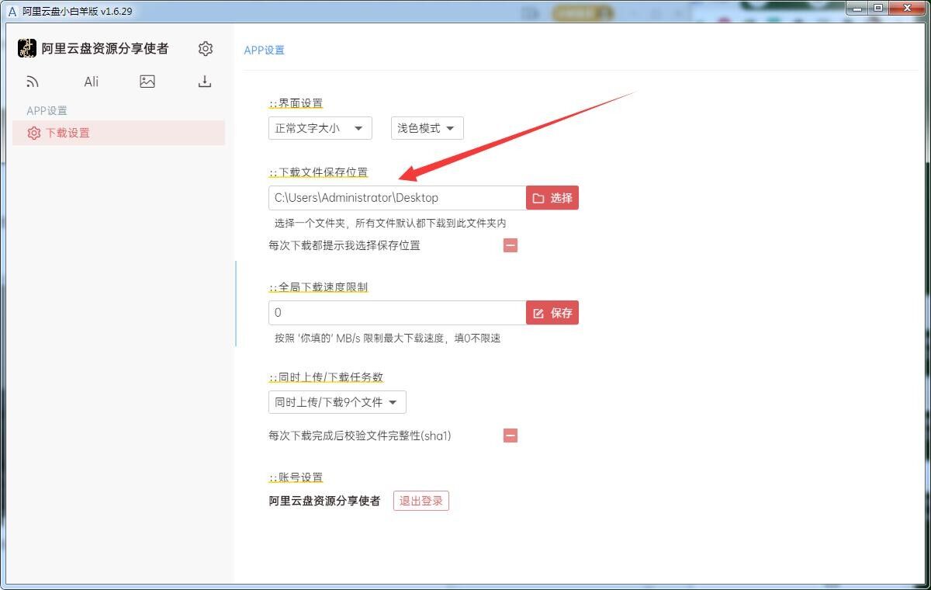Click the 退出登录 button
The height and width of the screenshot is (590, 931).
pos(421,501)
